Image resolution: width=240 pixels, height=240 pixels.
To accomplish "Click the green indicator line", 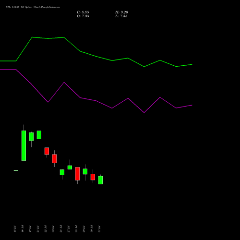I will point(96,56).
